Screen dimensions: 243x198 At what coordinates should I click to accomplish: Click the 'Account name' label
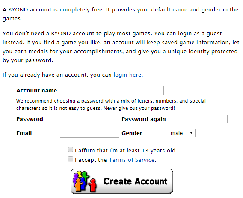click(37, 91)
